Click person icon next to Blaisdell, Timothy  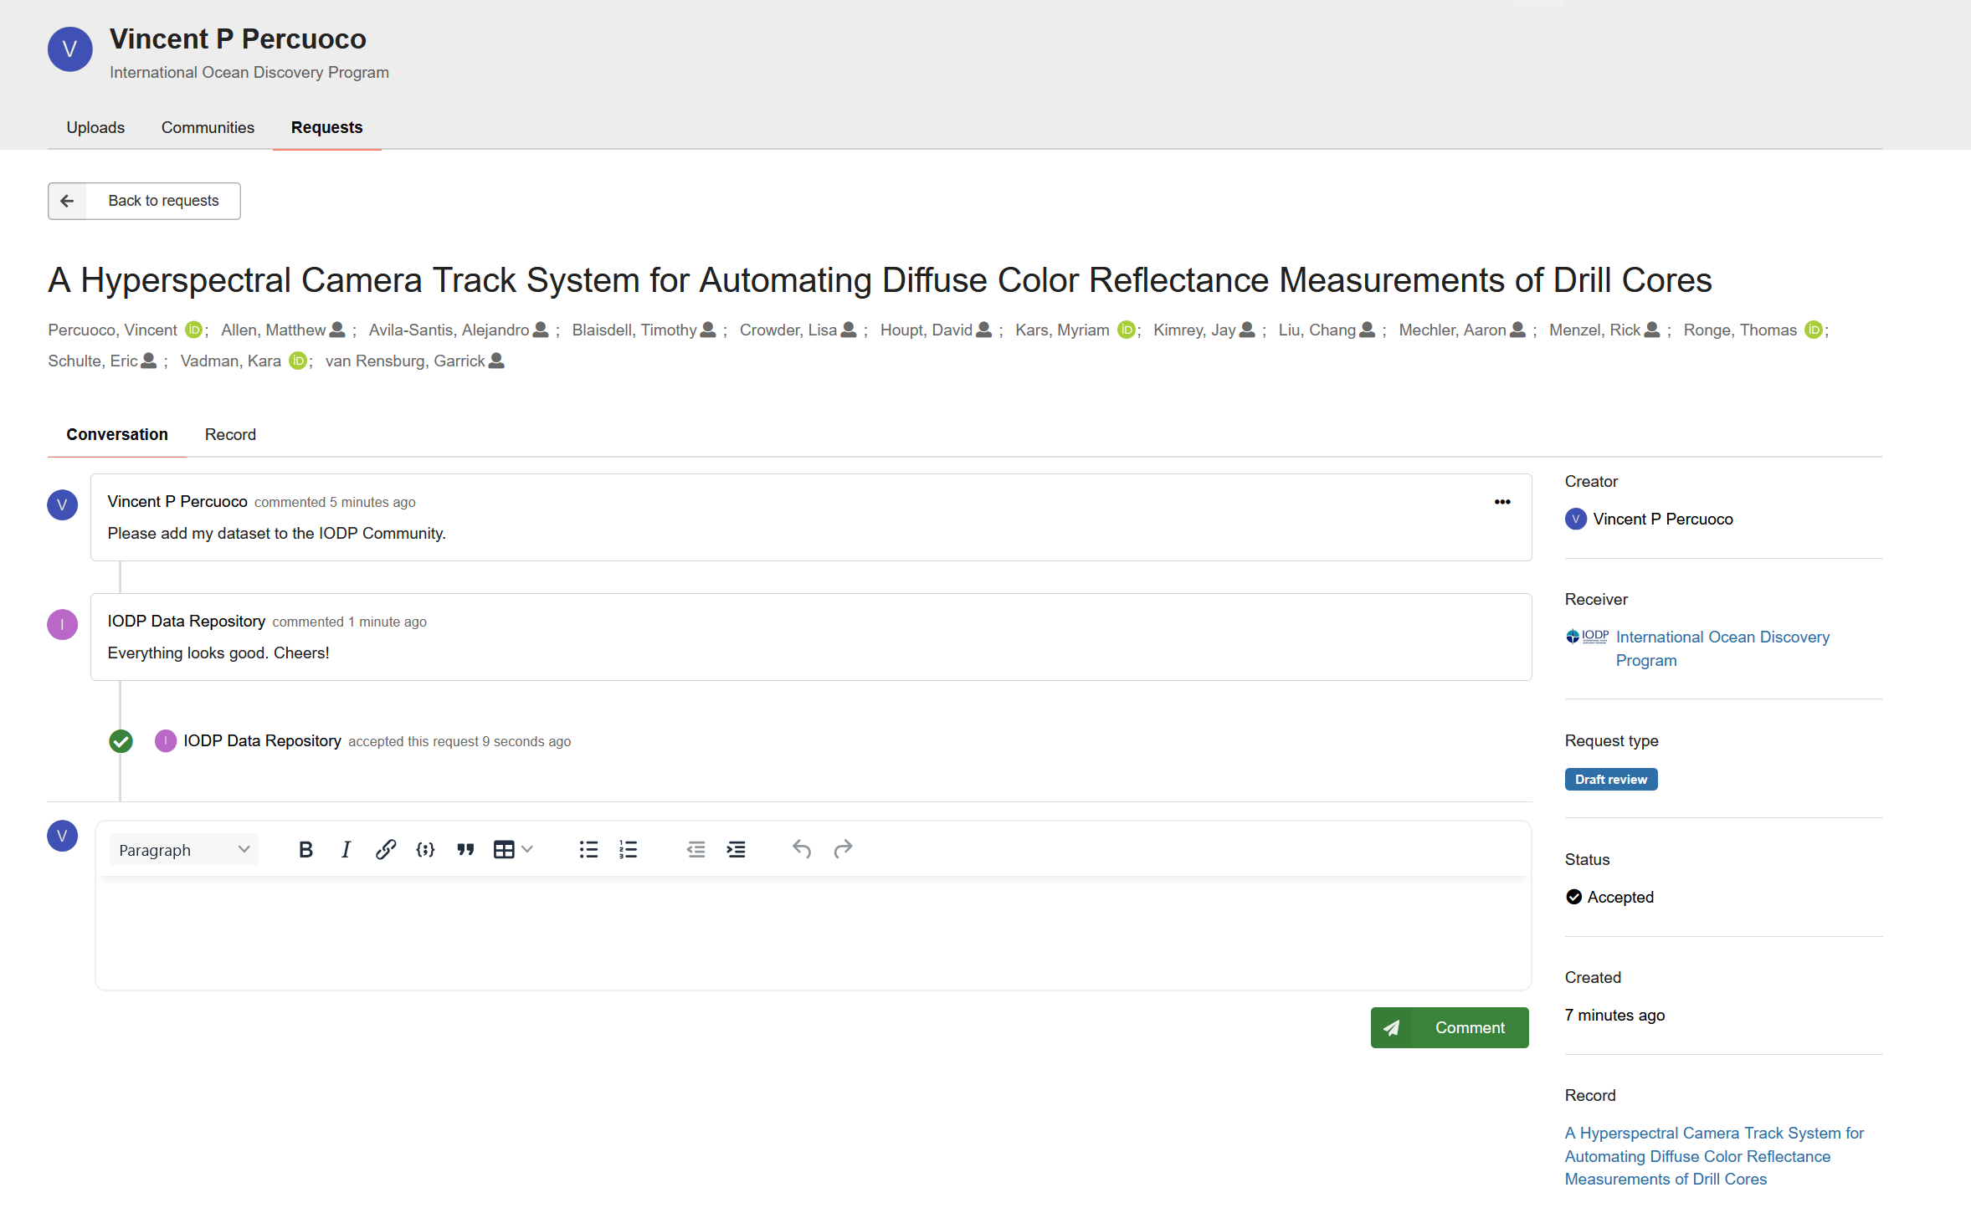coord(708,330)
